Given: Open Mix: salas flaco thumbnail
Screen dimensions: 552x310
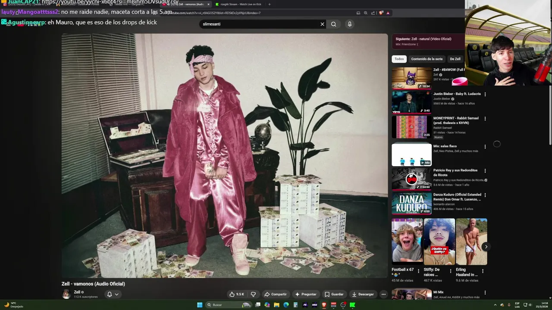Looking at the screenshot, I should coord(411,155).
